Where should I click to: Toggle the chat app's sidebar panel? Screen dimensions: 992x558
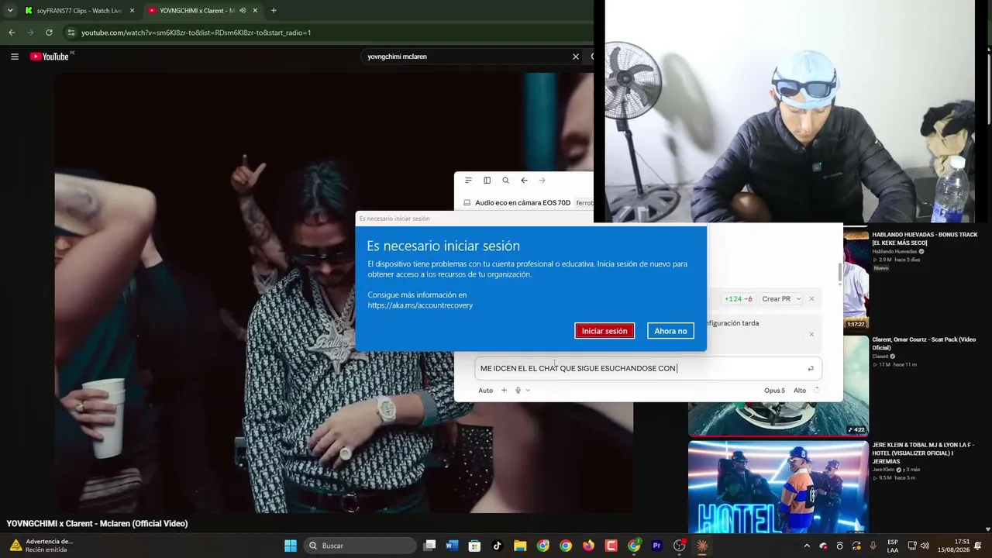[x=487, y=181]
